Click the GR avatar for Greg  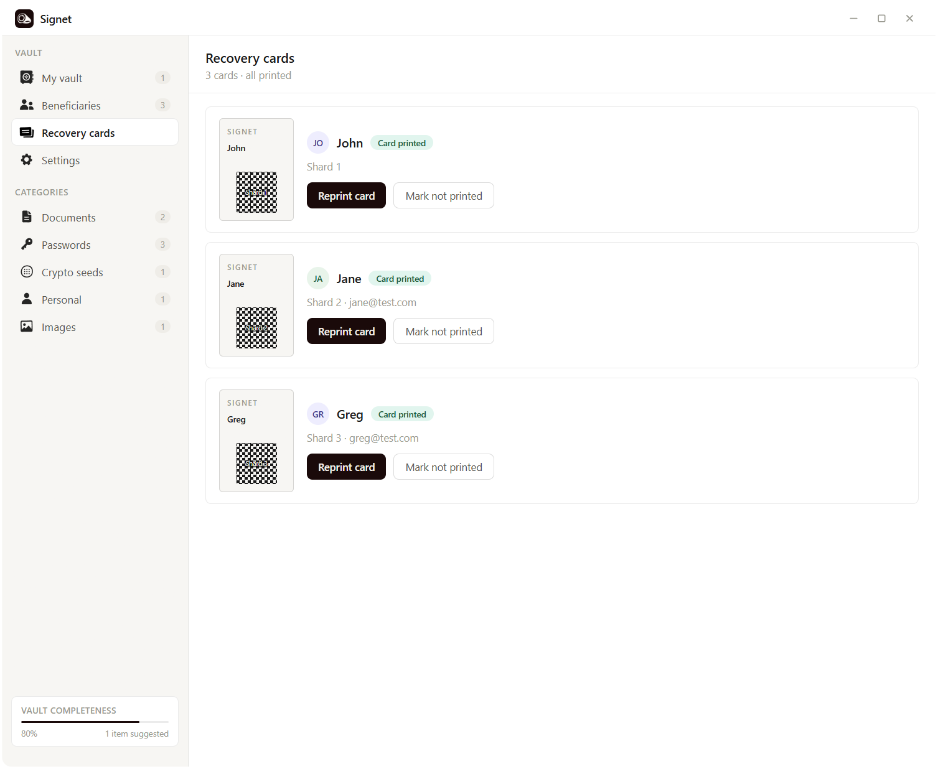pyautogui.click(x=318, y=414)
